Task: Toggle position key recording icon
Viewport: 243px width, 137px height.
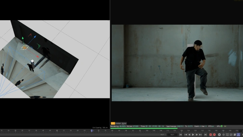Action: [x=223, y=135]
